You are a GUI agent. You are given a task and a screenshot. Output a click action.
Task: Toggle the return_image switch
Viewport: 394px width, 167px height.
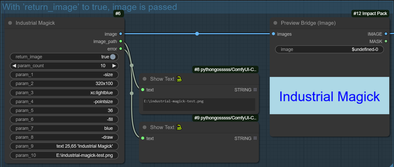pyautogui.click(x=113, y=57)
